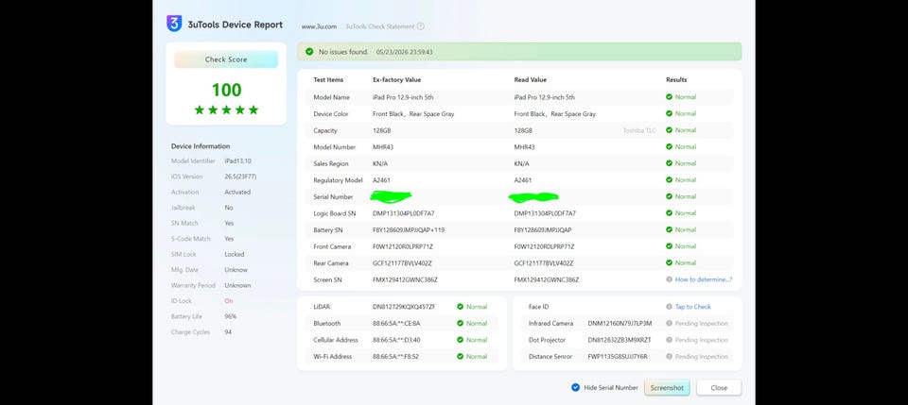The width and height of the screenshot is (908, 405).
Task: Click the Check Score banner
Action: (x=226, y=59)
